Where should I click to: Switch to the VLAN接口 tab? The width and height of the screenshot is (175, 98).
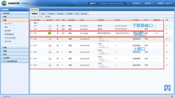click(51, 14)
